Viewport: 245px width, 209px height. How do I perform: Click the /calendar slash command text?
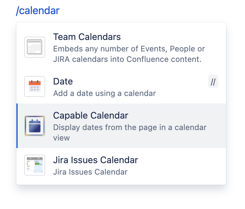(38, 10)
